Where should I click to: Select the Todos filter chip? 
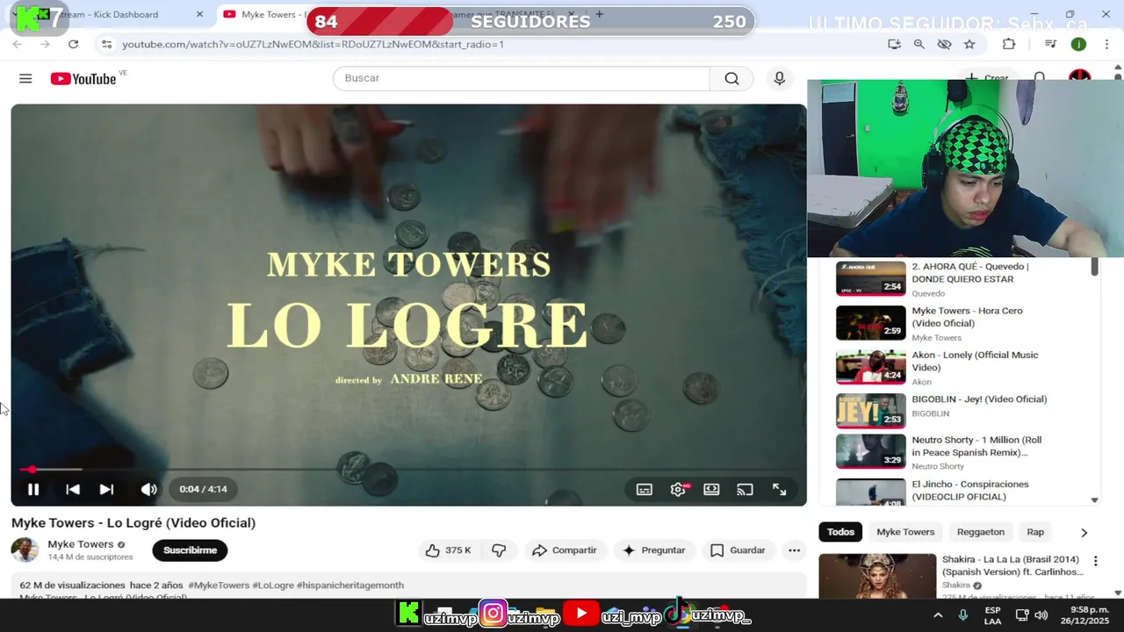click(x=840, y=532)
